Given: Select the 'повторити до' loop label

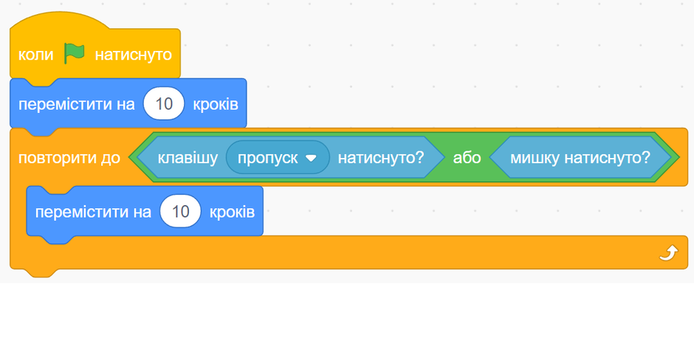Looking at the screenshot, I should tap(69, 158).
